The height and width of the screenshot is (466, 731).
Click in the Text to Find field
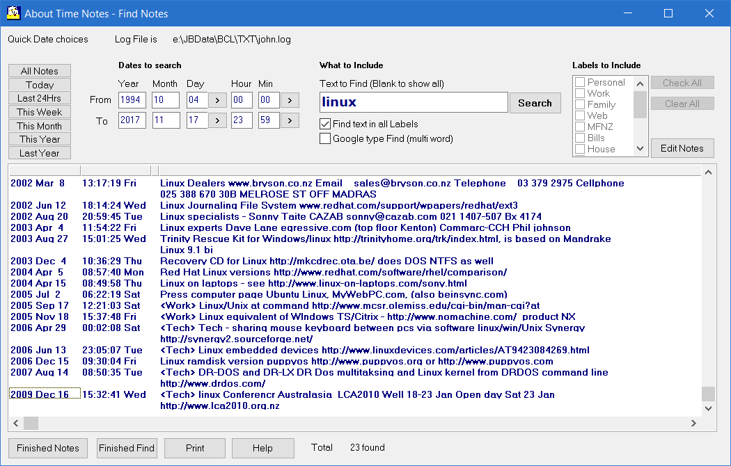point(413,102)
